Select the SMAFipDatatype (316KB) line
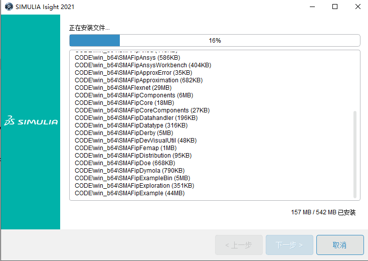The width and height of the screenshot is (368, 261). pos(131,125)
